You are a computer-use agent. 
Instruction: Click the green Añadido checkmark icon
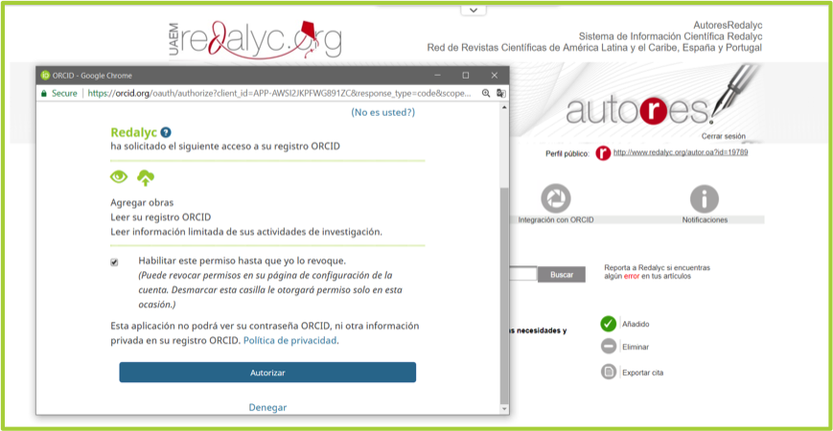pos(608,324)
